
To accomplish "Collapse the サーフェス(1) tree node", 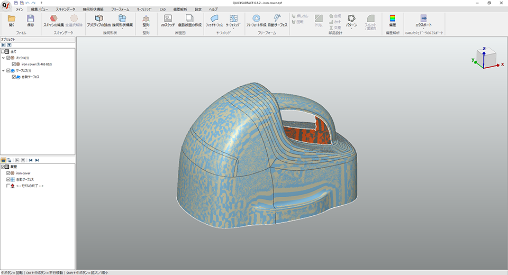I will pyautogui.click(x=3, y=70).
